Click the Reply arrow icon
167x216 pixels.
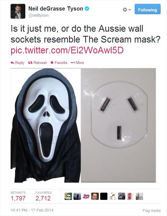(x=12, y=63)
